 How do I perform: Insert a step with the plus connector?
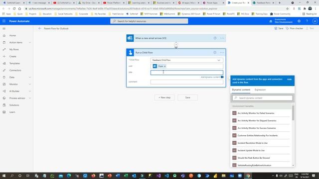click(x=176, y=45)
